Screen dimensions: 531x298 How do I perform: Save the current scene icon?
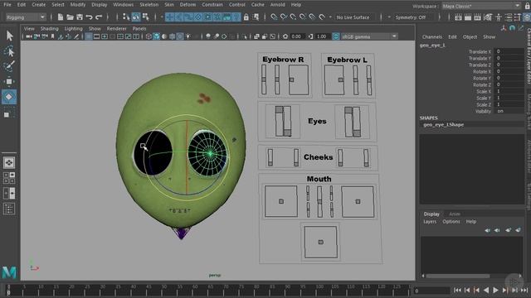click(80, 17)
